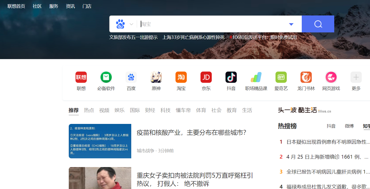Open the 106短信发送平台 promotion link
The width and height of the screenshot is (370, 189).
tap(263, 37)
